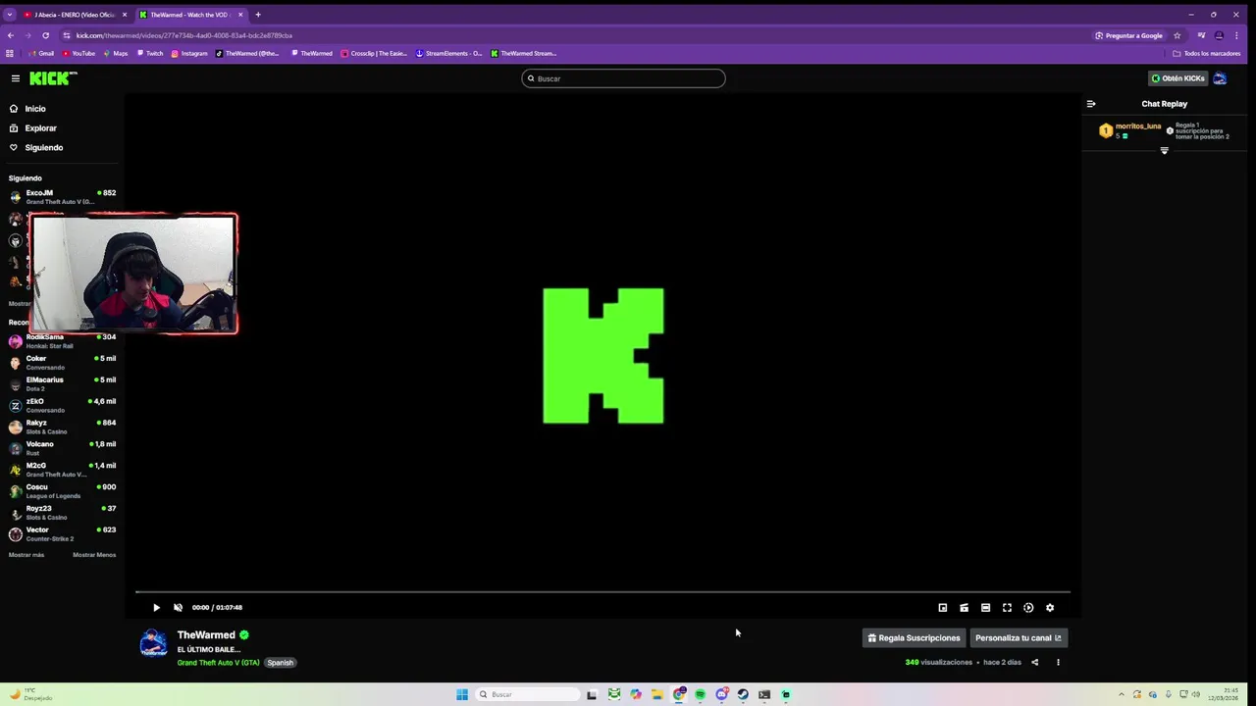Viewport: 1256px width, 706px height.
Task: Open StreamElements bookmark
Action: tap(448, 54)
